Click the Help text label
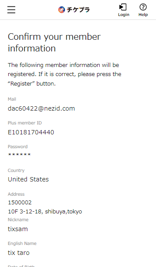Viewport: 156px width, 267px height. point(143,15)
